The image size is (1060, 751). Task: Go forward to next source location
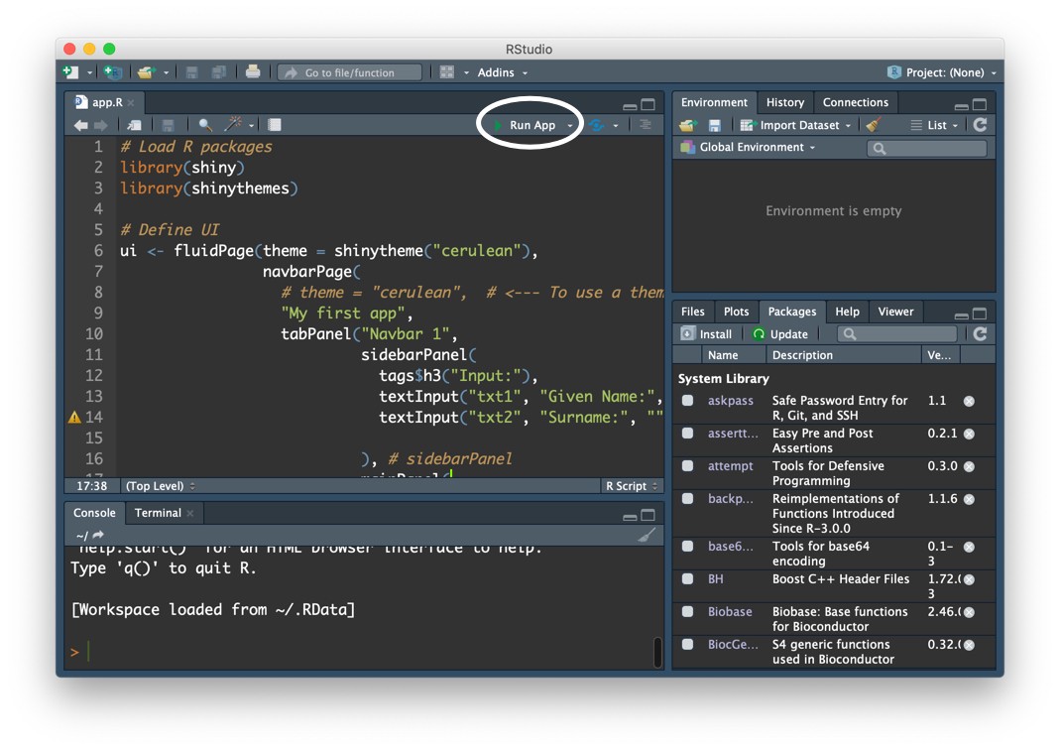tap(101, 125)
